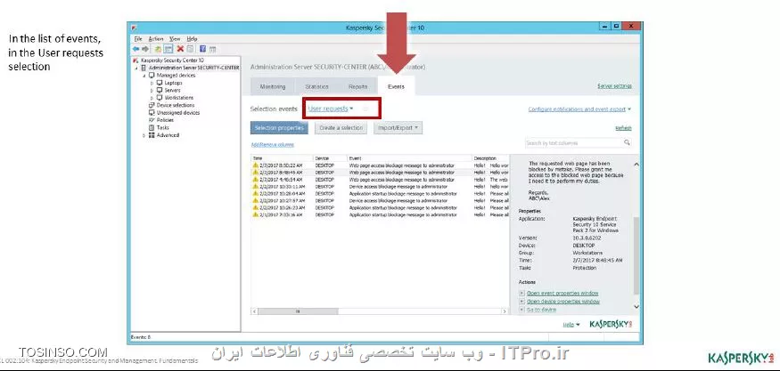Click the Tasks clipboard icon in the tree
The width and height of the screenshot is (780, 371).
tap(152, 127)
